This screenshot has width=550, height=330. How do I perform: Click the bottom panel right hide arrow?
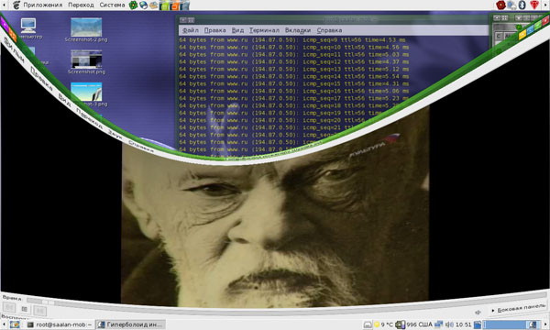[x=545, y=324]
